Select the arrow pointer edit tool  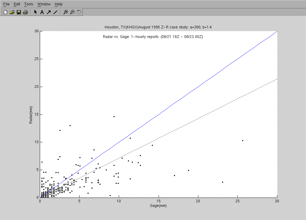pyautogui.click(x=35, y=12)
